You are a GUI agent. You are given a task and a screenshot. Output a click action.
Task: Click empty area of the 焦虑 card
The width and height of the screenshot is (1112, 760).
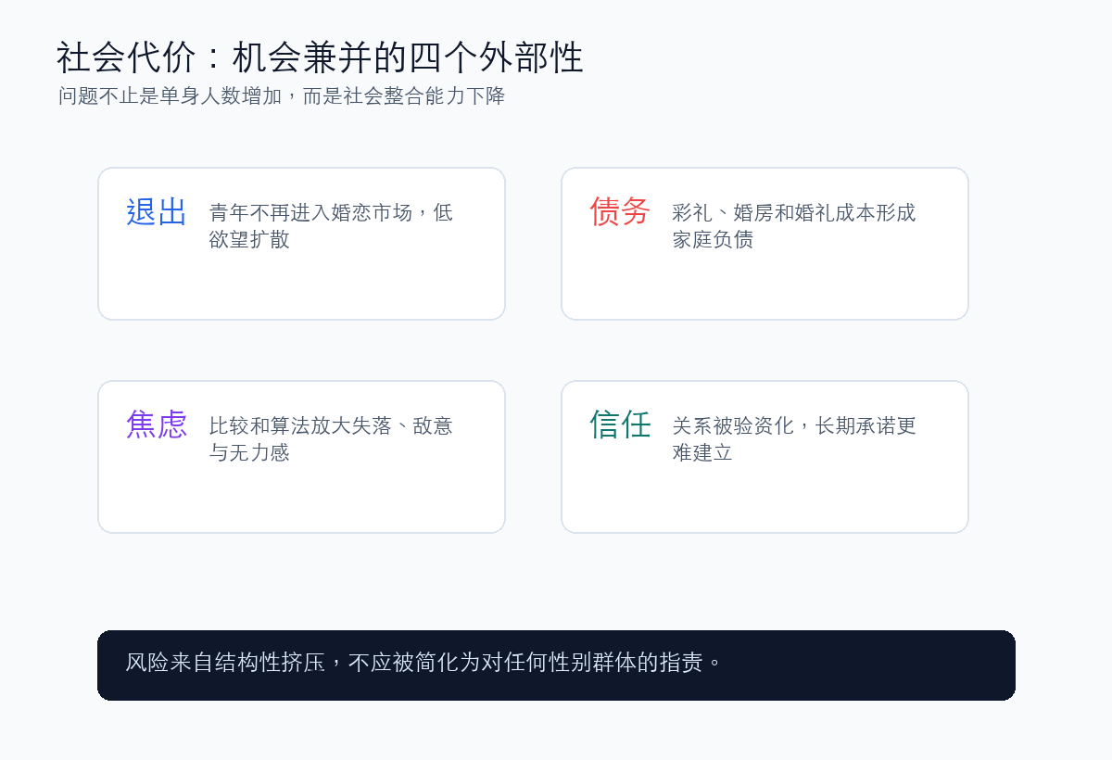pyautogui.click(x=301, y=500)
